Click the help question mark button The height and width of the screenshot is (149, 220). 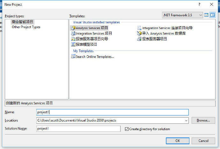199,4
